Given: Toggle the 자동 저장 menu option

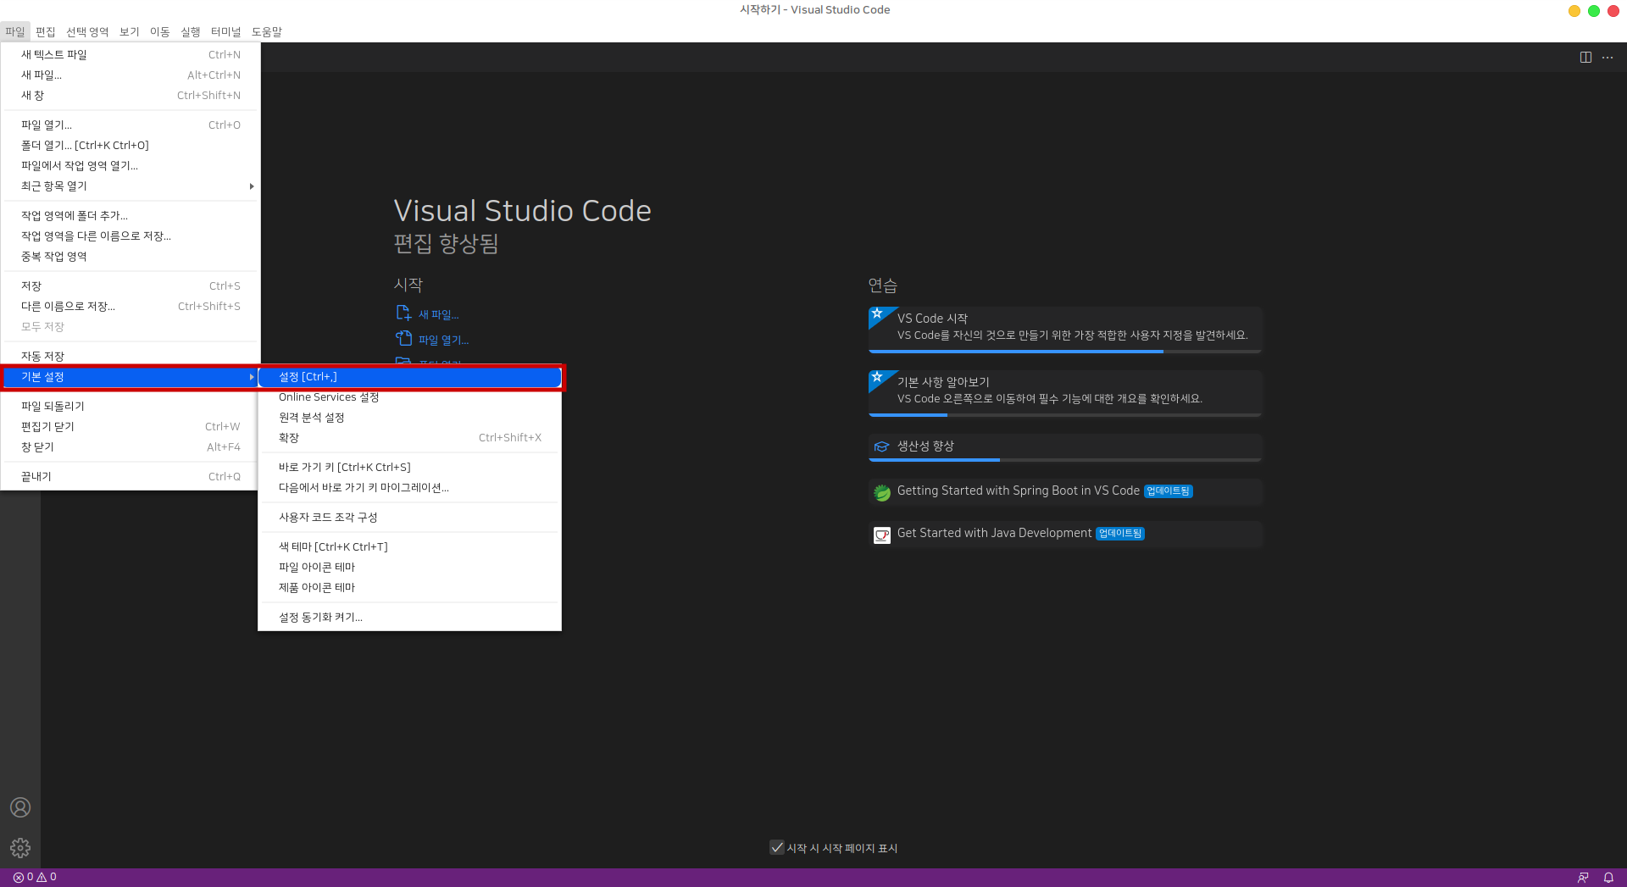Looking at the screenshot, I should [x=43, y=356].
